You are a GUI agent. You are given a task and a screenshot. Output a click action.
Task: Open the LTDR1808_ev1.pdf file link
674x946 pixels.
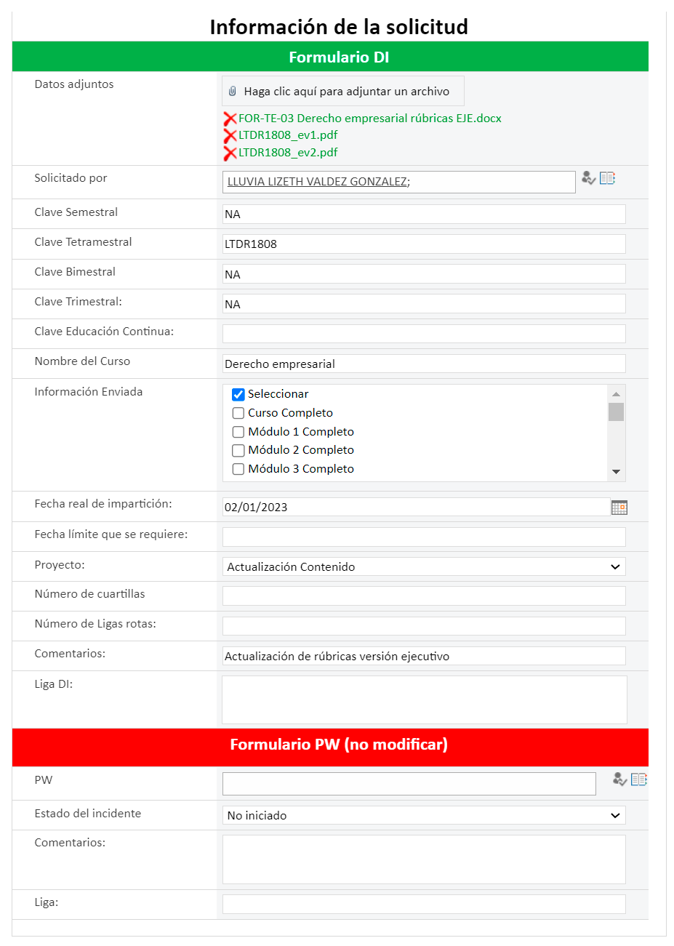[288, 135]
